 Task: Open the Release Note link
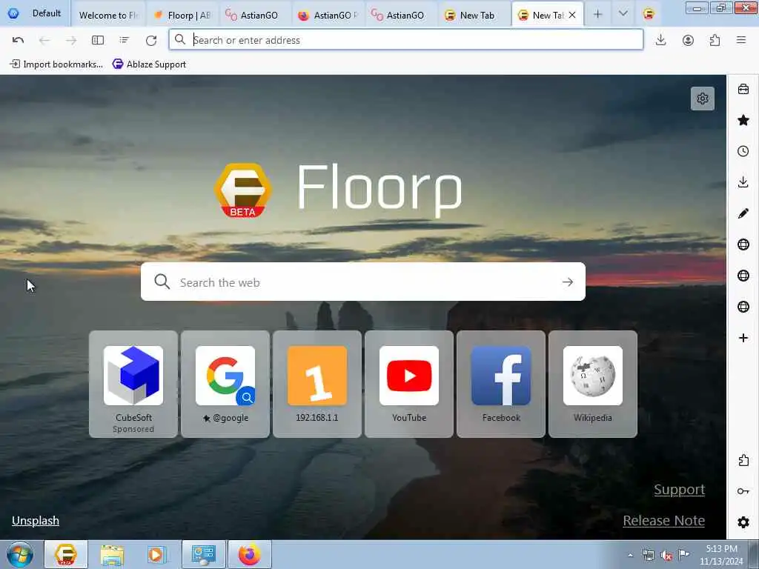[x=663, y=521]
